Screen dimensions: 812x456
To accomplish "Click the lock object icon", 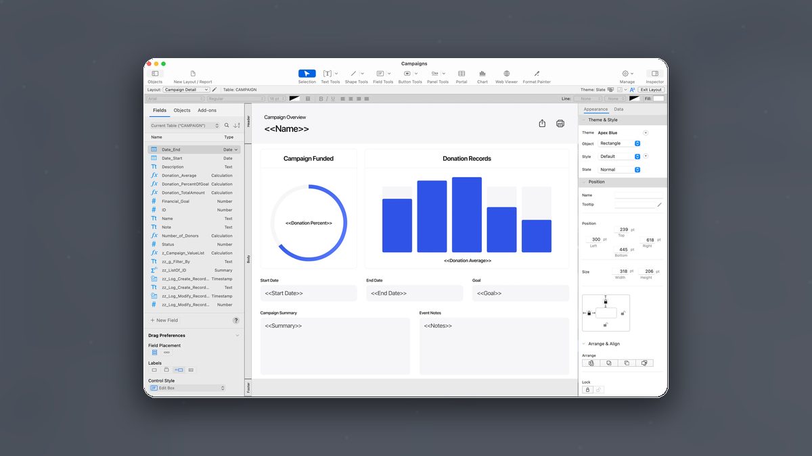I will coord(587,390).
